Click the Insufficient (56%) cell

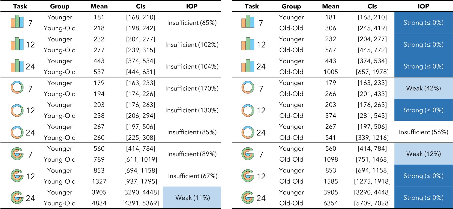click(x=423, y=132)
